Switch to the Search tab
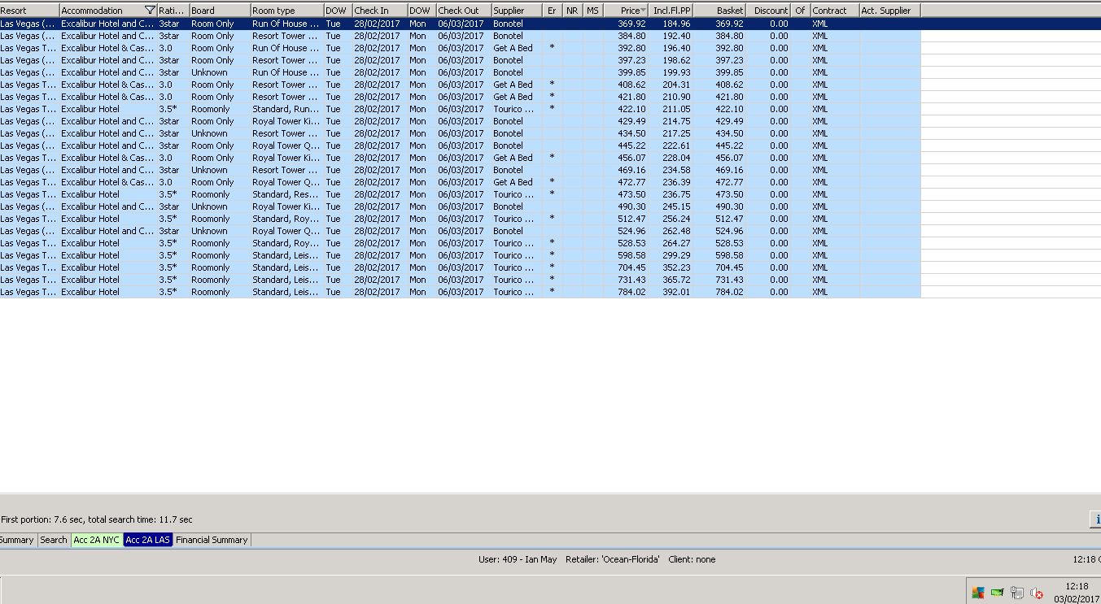1101x604 pixels. [54, 540]
